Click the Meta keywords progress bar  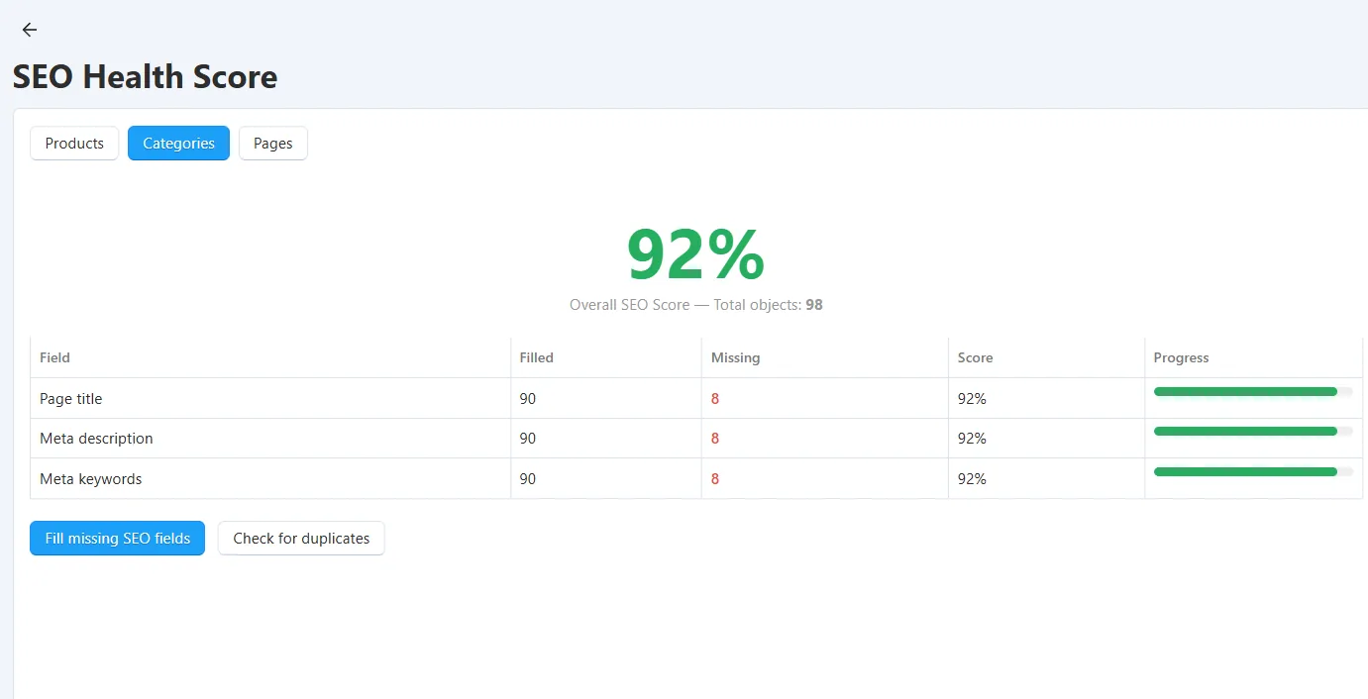click(x=1253, y=472)
